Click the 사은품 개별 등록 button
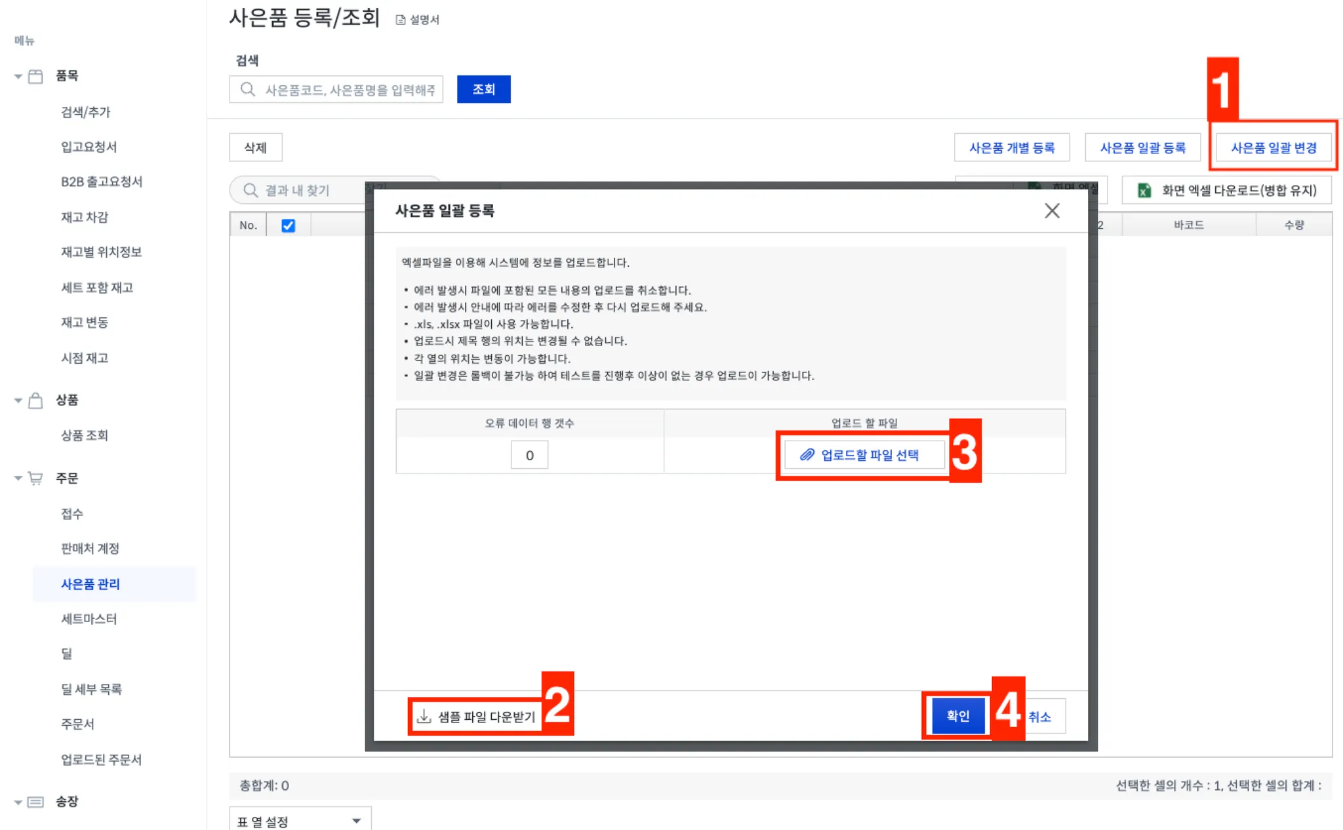The height and width of the screenshot is (830, 1343). click(1011, 148)
